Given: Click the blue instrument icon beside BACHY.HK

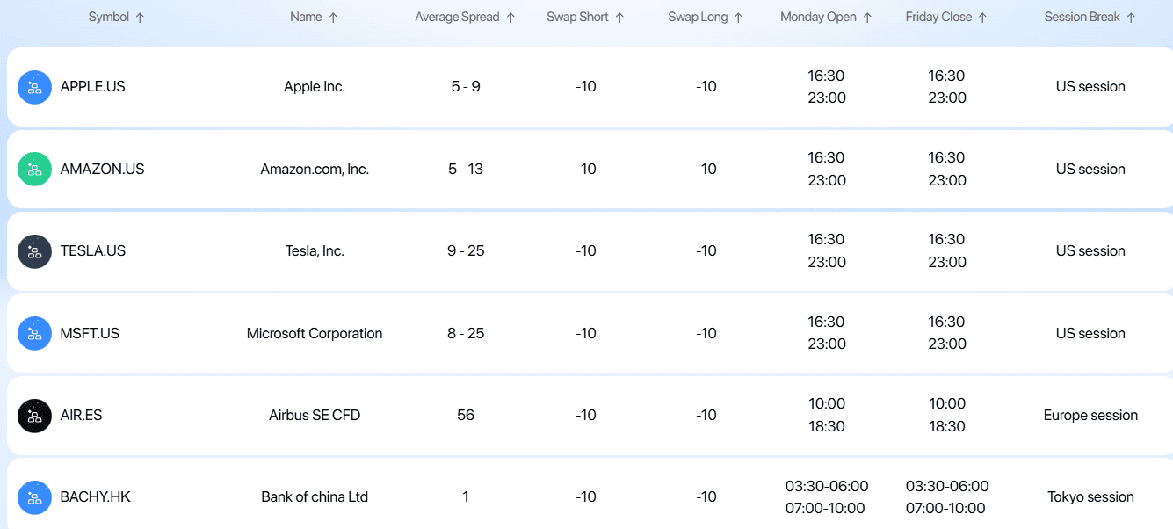Looking at the screenshot, I should point(34,496).
